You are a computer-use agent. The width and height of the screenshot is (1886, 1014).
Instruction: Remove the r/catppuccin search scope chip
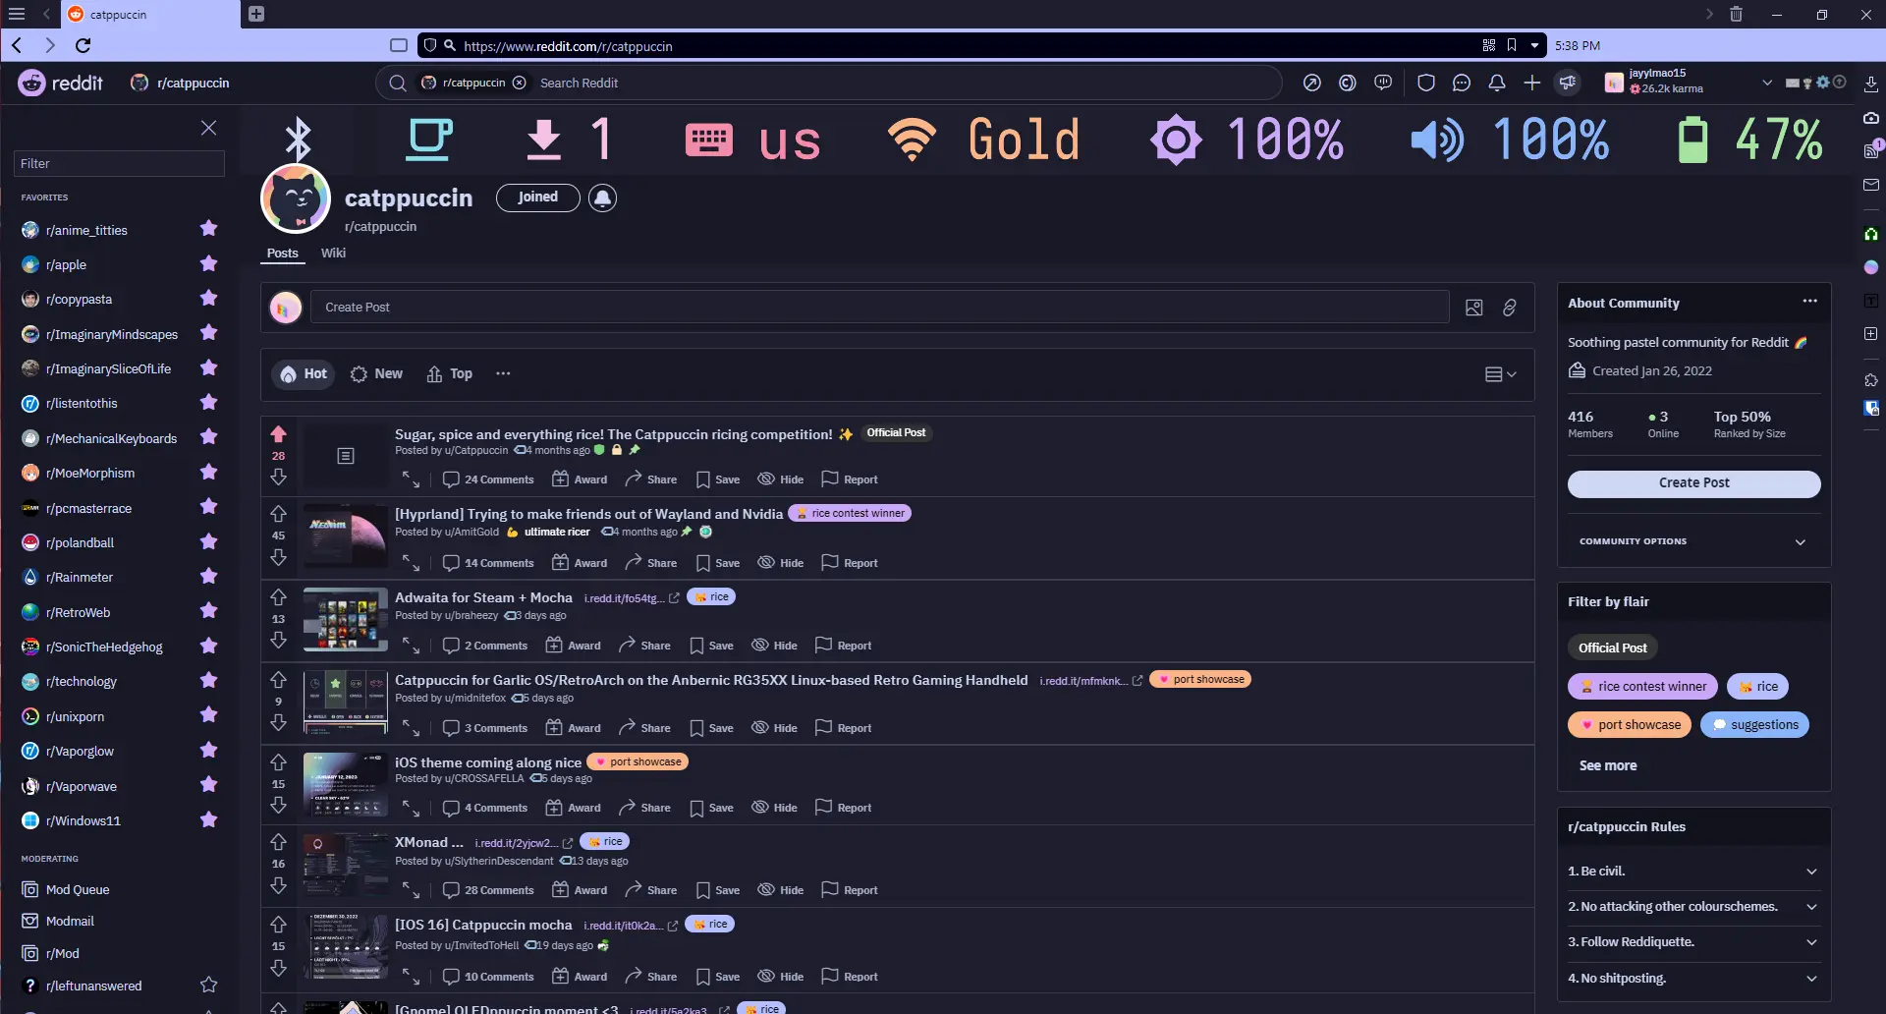click(520, 84)
